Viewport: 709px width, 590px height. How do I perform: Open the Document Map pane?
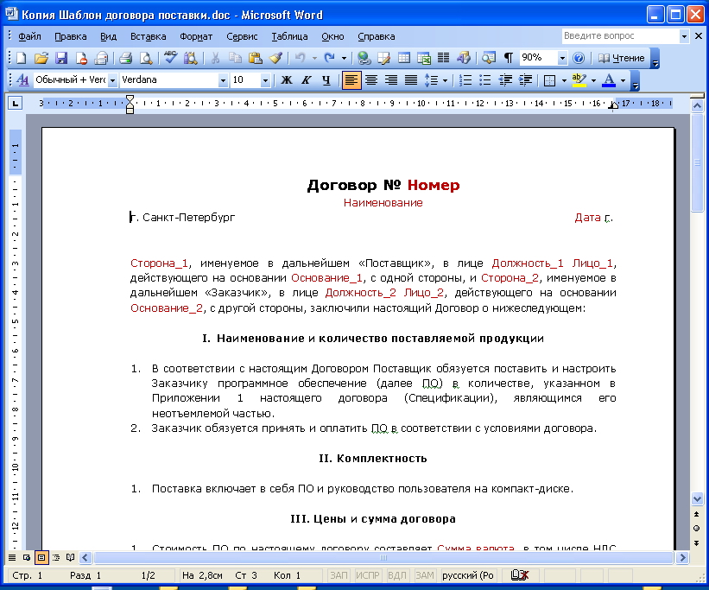tap(488, 58)
